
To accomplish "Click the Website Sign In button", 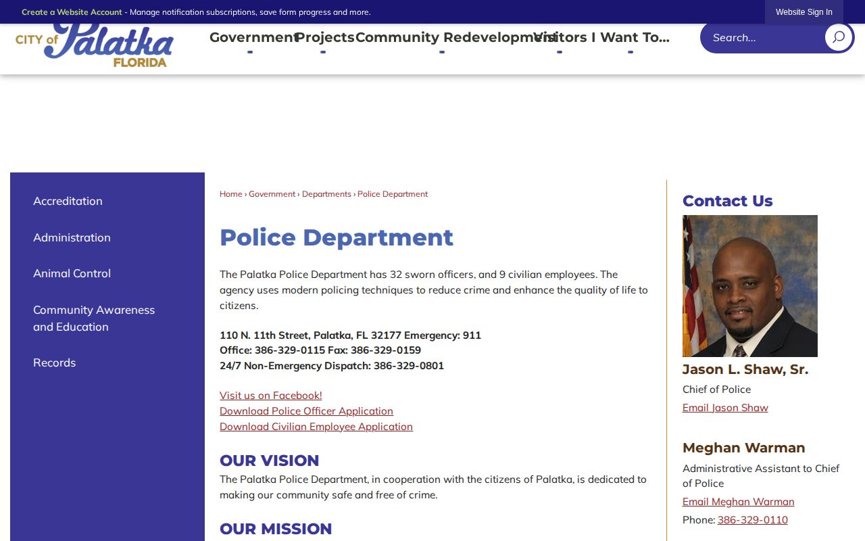I will coord(804,12).
